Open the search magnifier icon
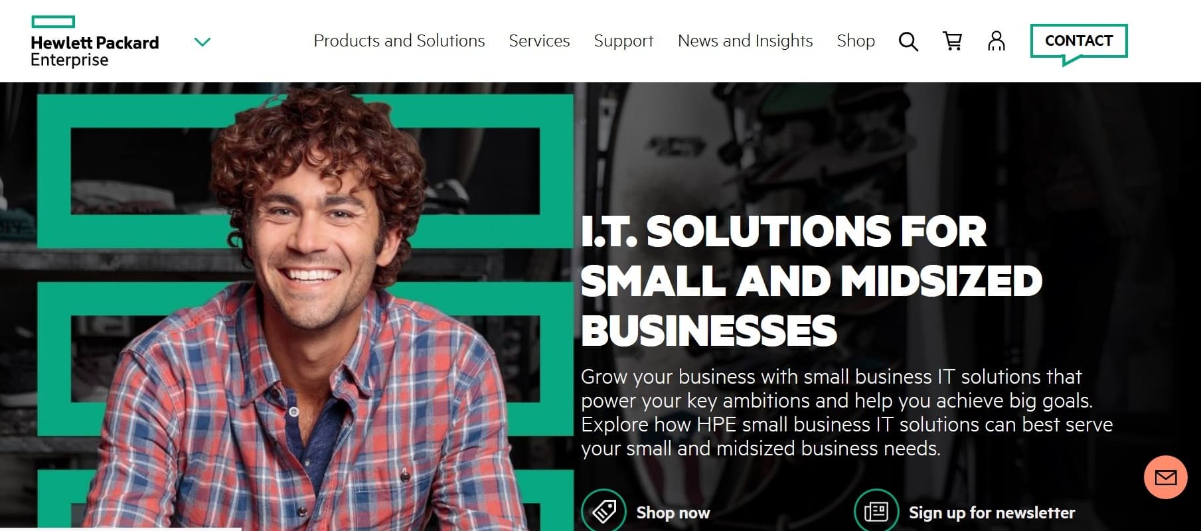This screenshot has width=1201, height=531. pyautogui.click(x=908, y=42)
